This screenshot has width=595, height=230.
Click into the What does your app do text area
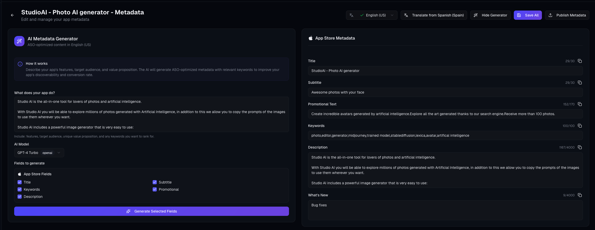click(x=152, y=114)
